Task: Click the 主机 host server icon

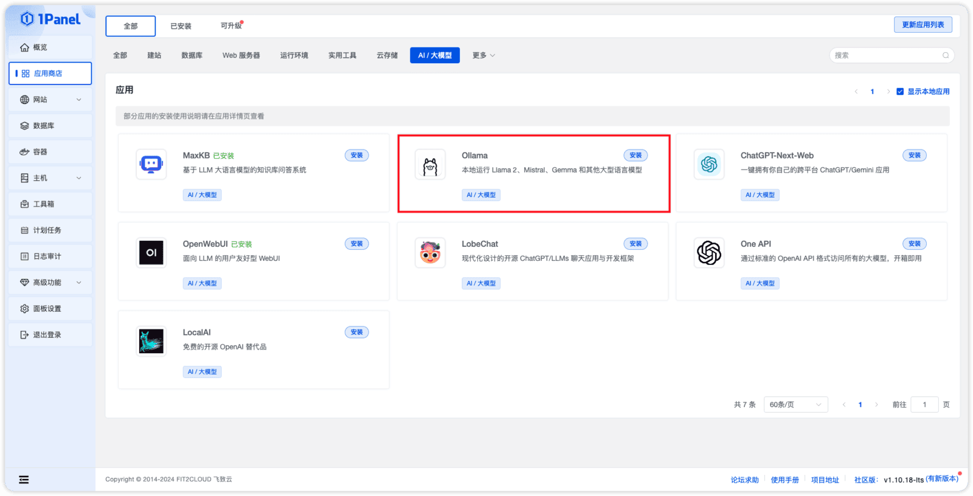Action: [24, 178]
